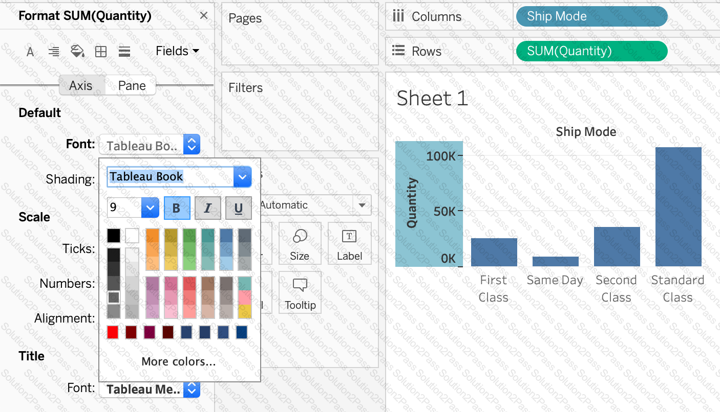
Task: Expand the Tableau Book font family dropdown
Action: pos(242,177)
